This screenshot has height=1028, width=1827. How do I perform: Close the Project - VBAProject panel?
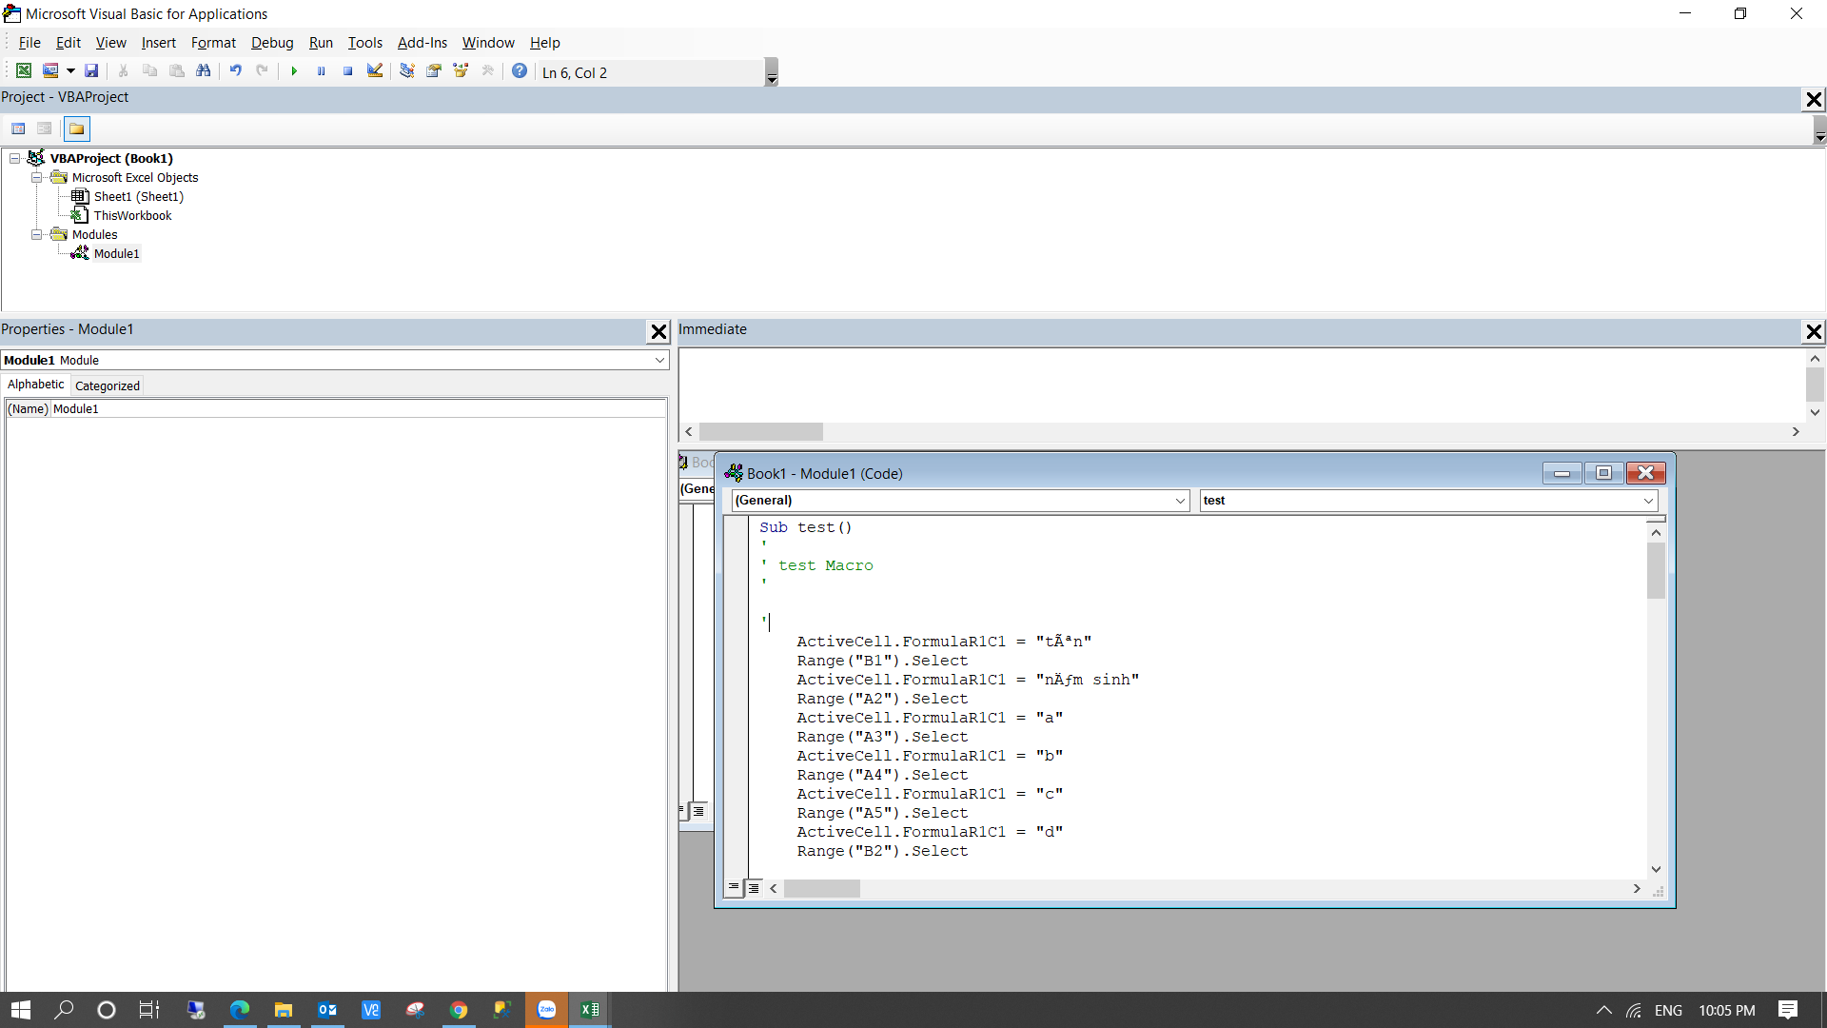[x=1814, y=99]
